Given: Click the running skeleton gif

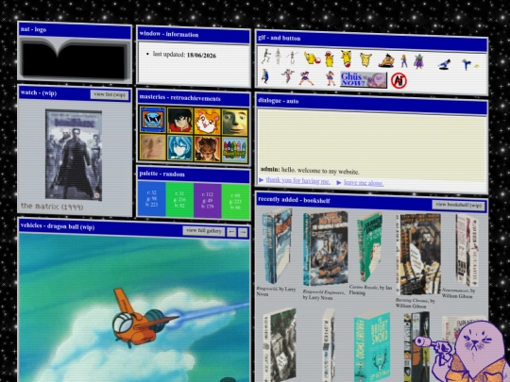Looking at the screenshot, I should pyautogui.click(x=265, y=57).
